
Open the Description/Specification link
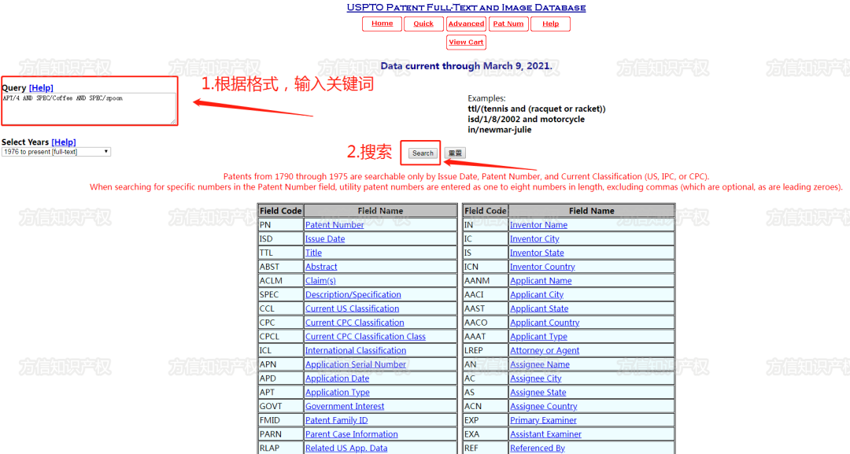click(353, 295)
